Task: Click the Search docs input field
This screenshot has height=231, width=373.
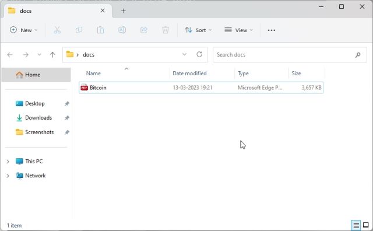Action: (x=290, y=55)
